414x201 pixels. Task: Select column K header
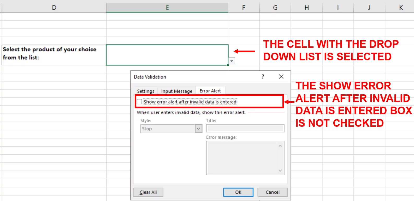point(400,8)
